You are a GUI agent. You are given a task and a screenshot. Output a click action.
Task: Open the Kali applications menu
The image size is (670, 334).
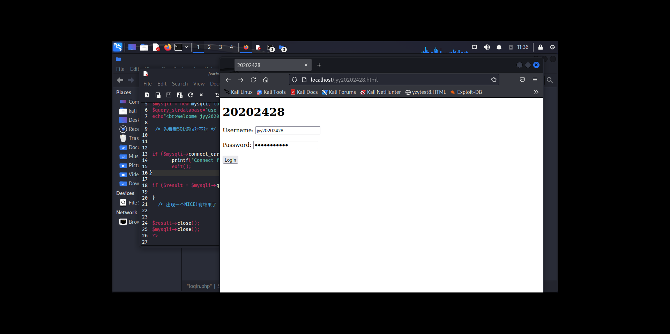pos(118,47)
